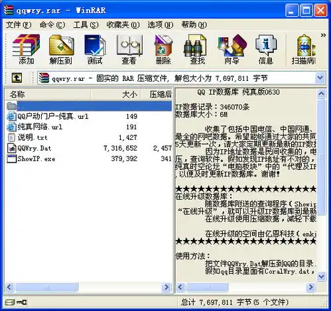Click comment pane horizontal scroll thumb

207,287
